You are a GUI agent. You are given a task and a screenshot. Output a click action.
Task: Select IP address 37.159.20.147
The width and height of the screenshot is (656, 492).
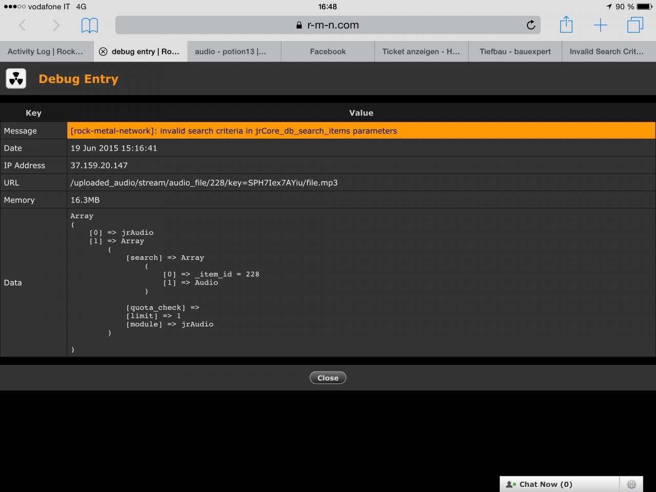(99, 166)
